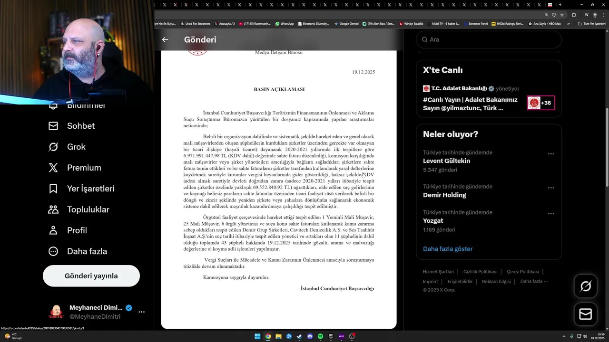609x342 pixels.
Task: Open Sohbet in the sidebar
Action: pos(72,126)
